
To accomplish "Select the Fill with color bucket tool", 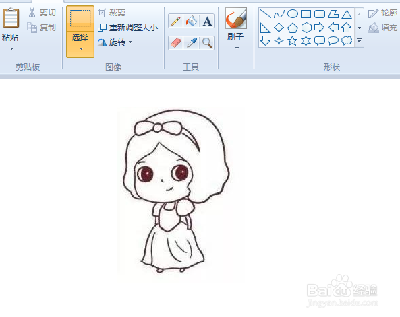I will coord(192,21).
